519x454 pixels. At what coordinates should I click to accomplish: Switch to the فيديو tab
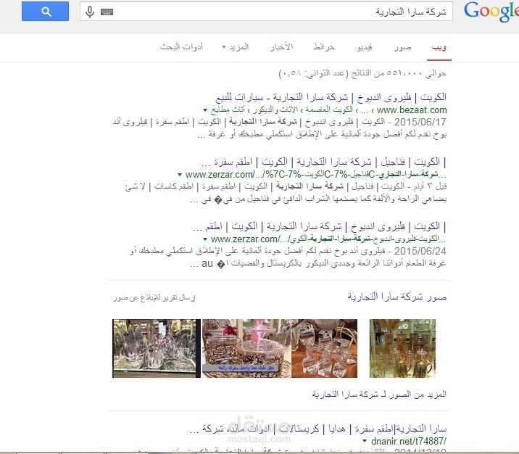coord(365,47)
